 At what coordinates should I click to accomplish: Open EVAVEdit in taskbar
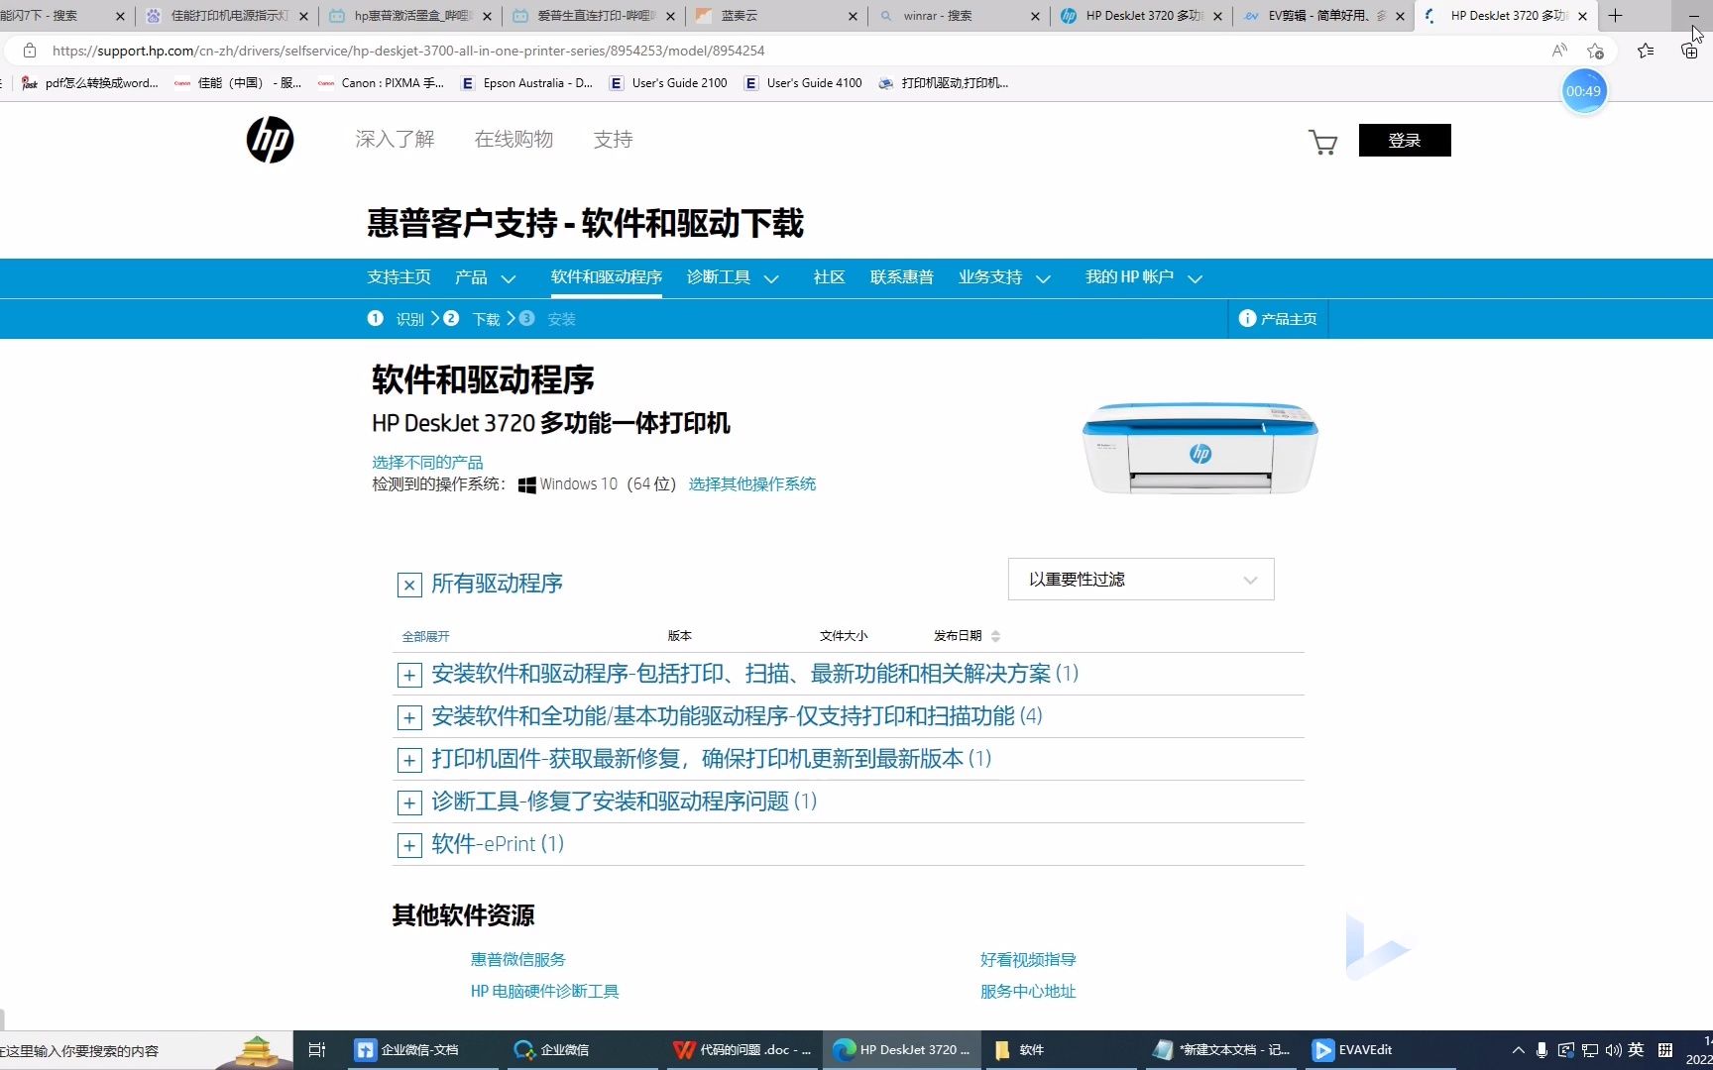[1380, 1050]
